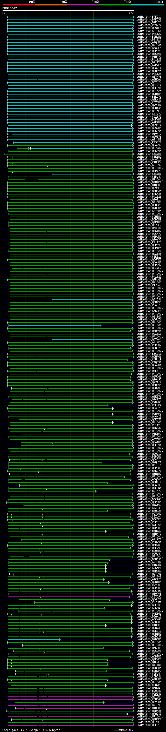Click the arrowhead ending the UniRef100_Q6XHY6 bar
The image size is (166, 732).
click(113, 408)
